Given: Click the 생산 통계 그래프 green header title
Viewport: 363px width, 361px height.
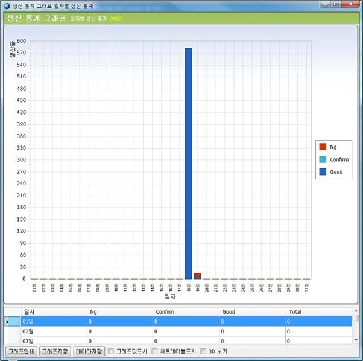Looking at the screenshot, I should click(x=37, y=18).
